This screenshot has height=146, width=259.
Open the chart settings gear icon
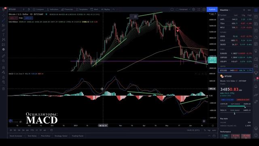193,9
